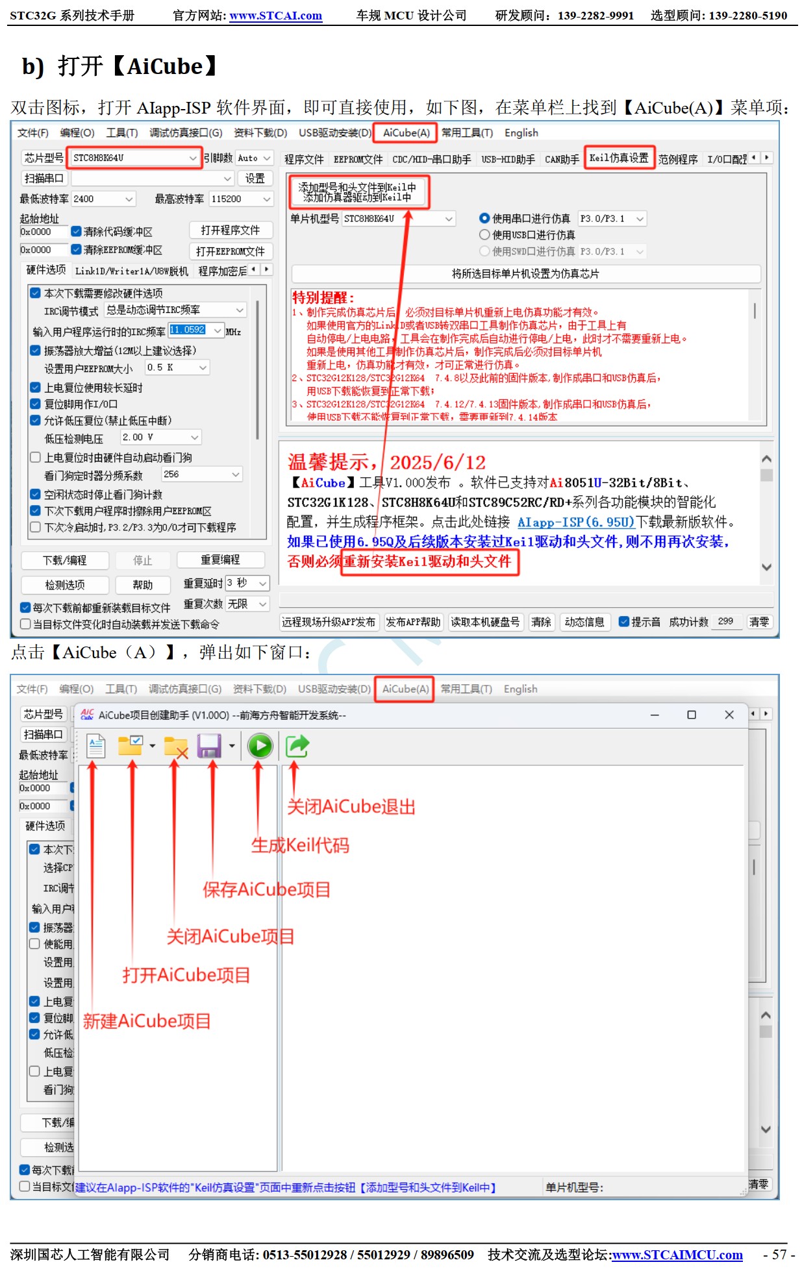The width and height of the screenshot is (802, 1271).
Task: Switch to Link1D/Writer1A/U8W脱机 tab
Action: [132, 271]
